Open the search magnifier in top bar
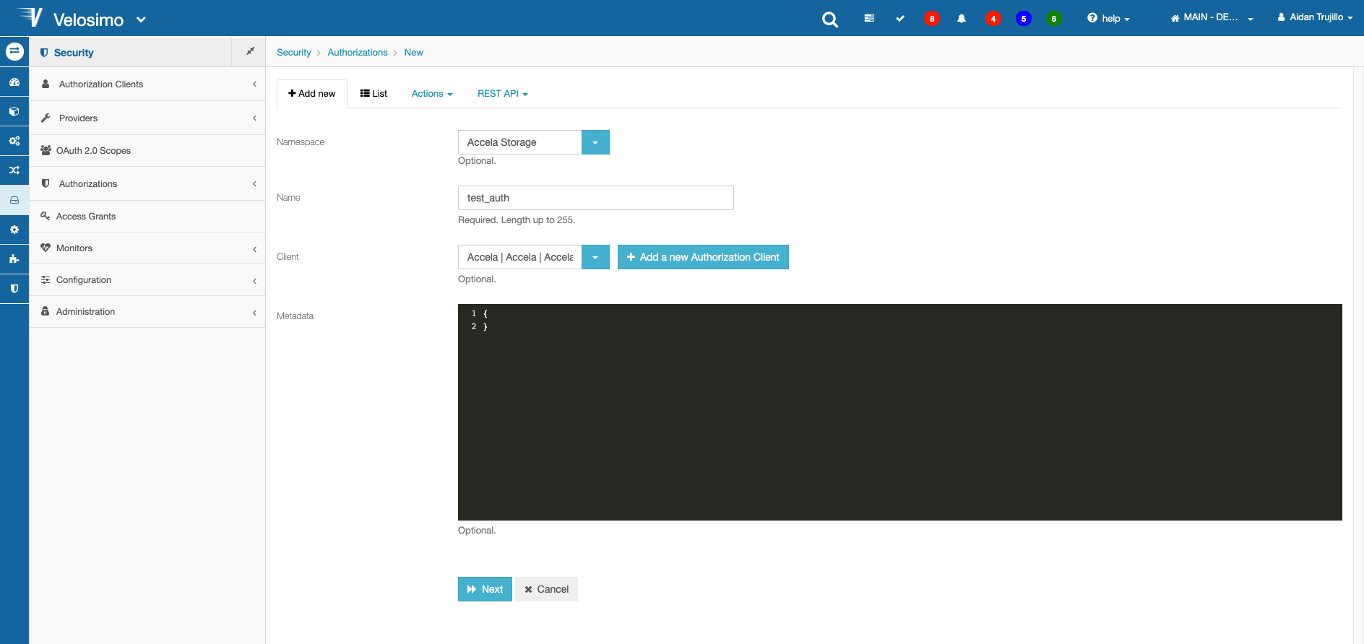Image resolution: width=1364 pixels, height=644 pixels. coord(830,19)
